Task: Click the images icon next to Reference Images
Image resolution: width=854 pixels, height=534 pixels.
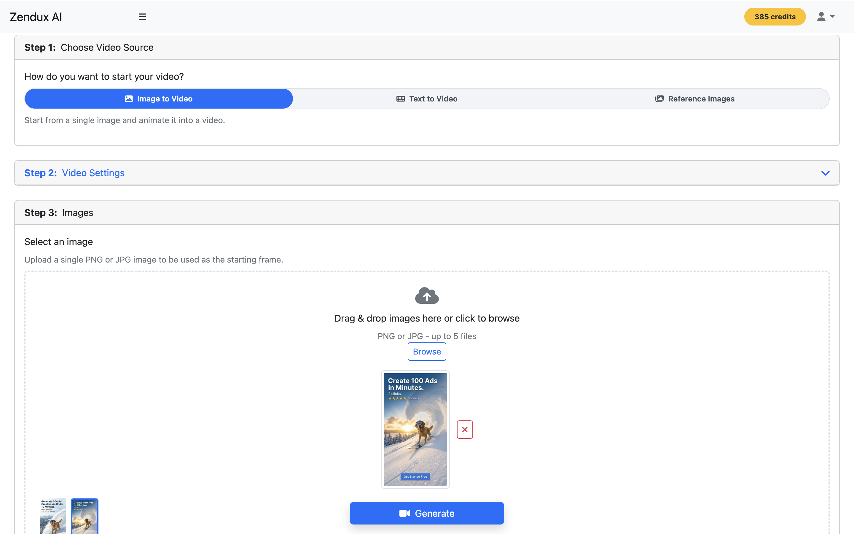Action: tap(659, 98)
